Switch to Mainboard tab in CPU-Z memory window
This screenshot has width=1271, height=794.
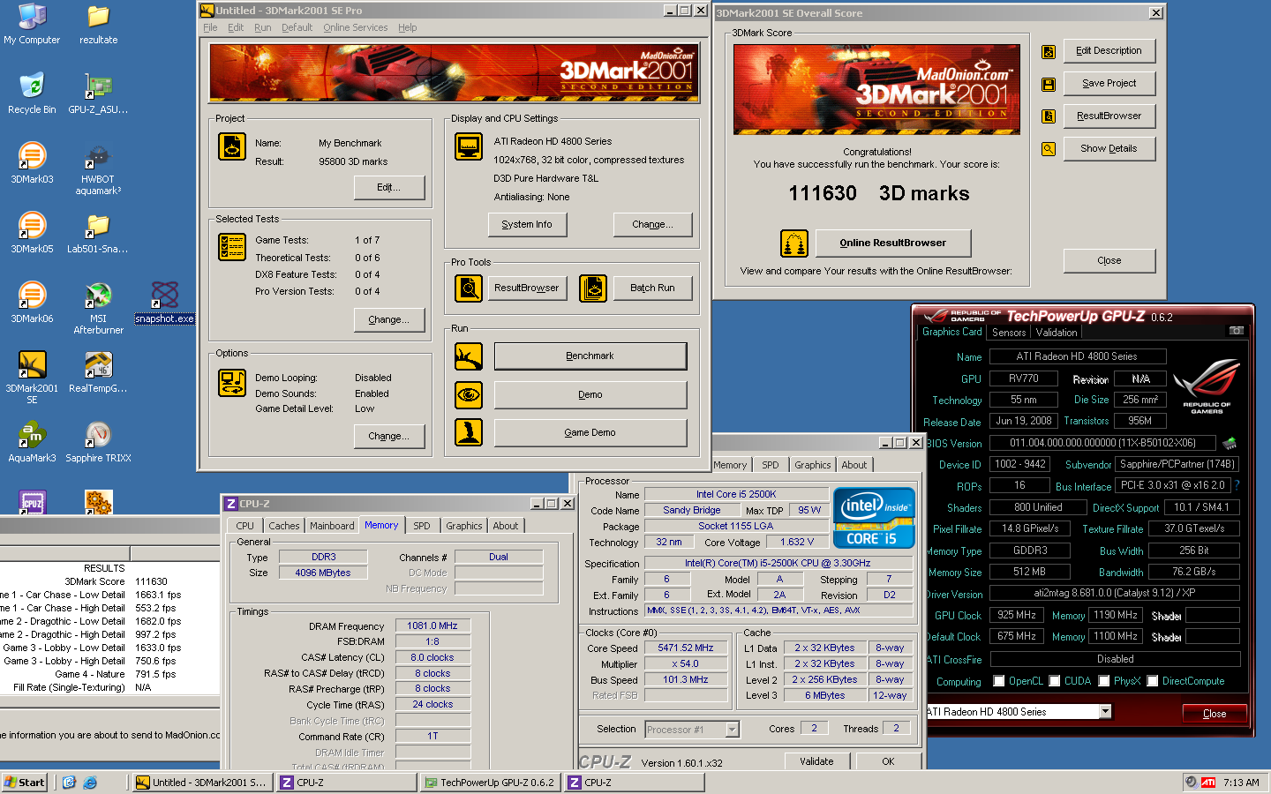click(332, 526)
